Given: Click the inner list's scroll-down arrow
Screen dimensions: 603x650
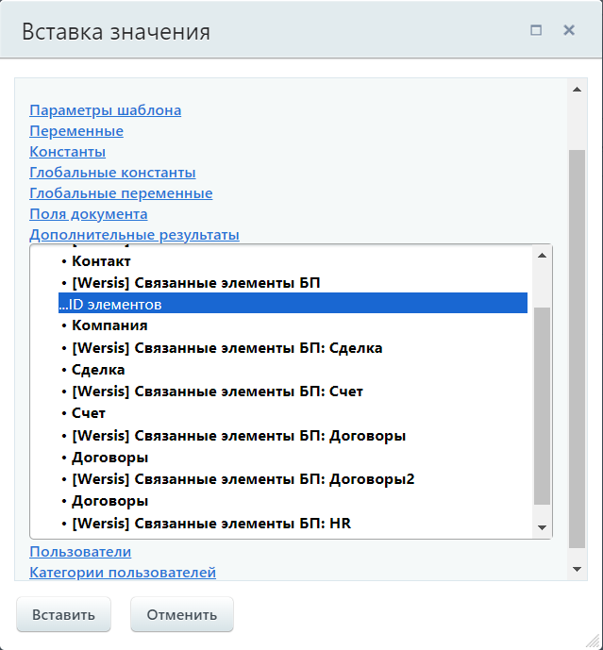Looking at the screenshot, I should coord(542,527).
